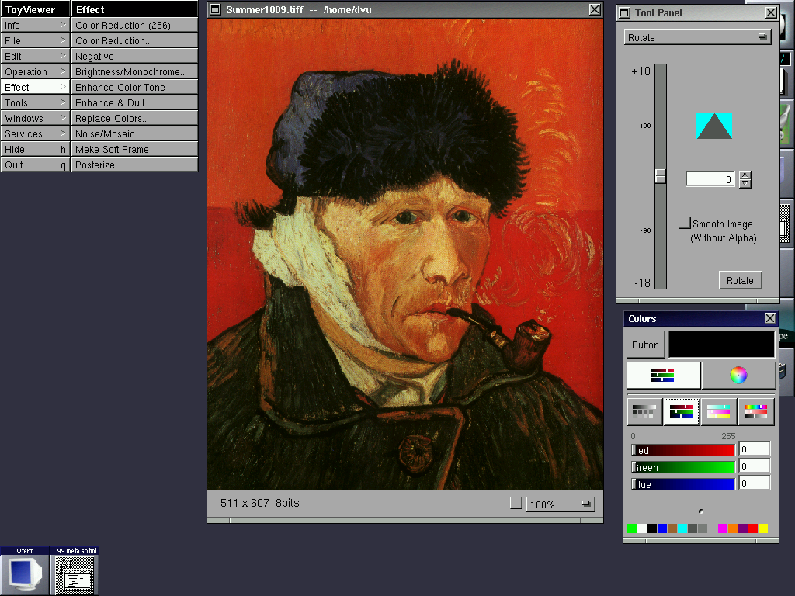Toggle the checkbox beside the zoom percentage

[x=516, y=503]
